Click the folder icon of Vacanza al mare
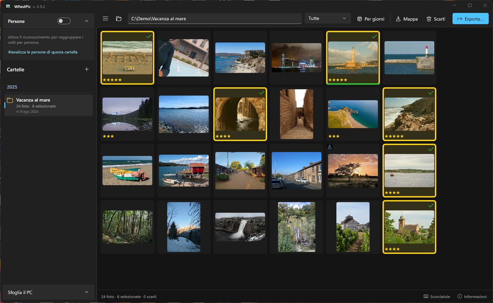The height and width of the screenshot is (303, 493). point(10,100)
